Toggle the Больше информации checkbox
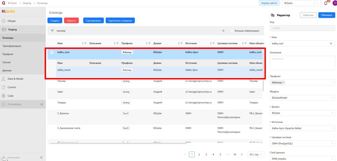 (232, 31)
